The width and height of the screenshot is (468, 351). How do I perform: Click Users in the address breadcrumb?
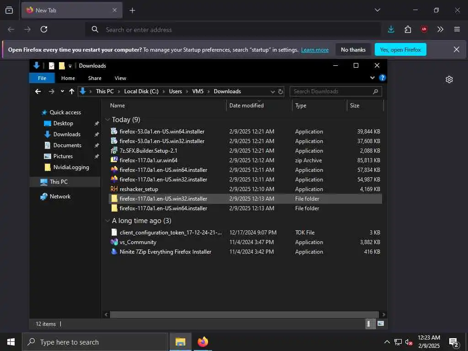tap(175, 91)
